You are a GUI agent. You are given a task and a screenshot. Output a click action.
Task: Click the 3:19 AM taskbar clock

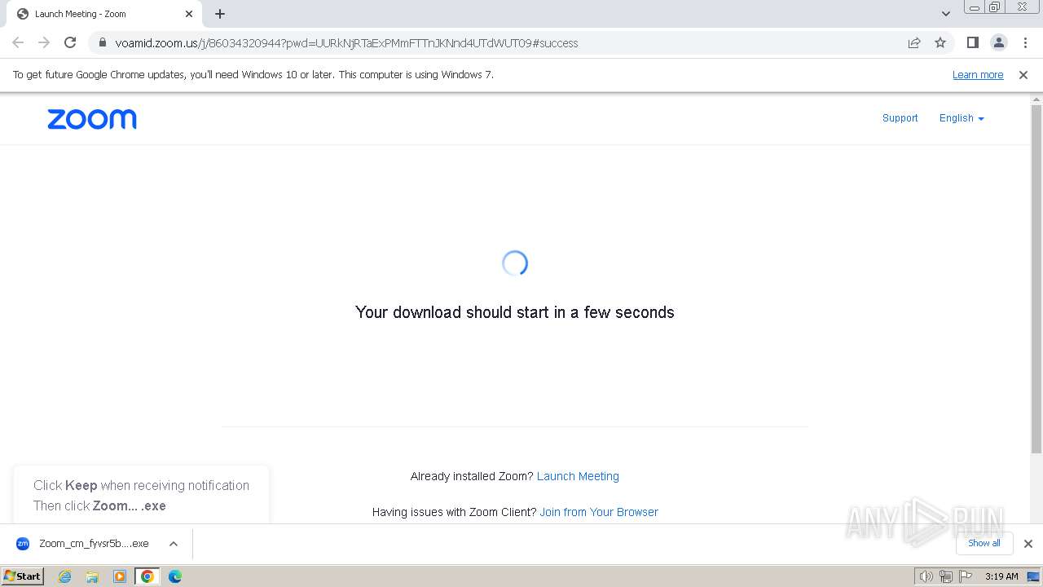pos(1001,576)
